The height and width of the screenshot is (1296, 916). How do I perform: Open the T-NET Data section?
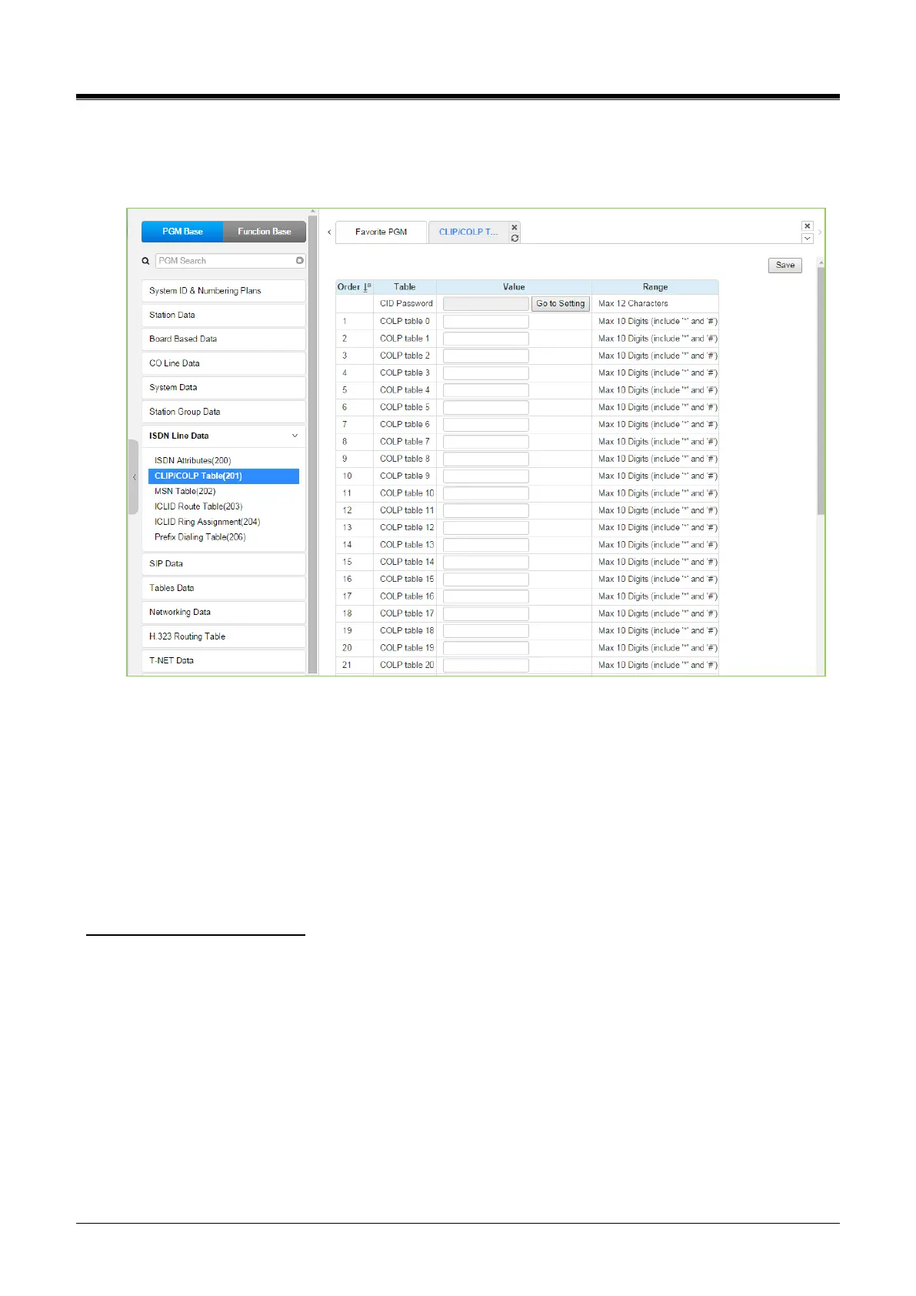224,661
